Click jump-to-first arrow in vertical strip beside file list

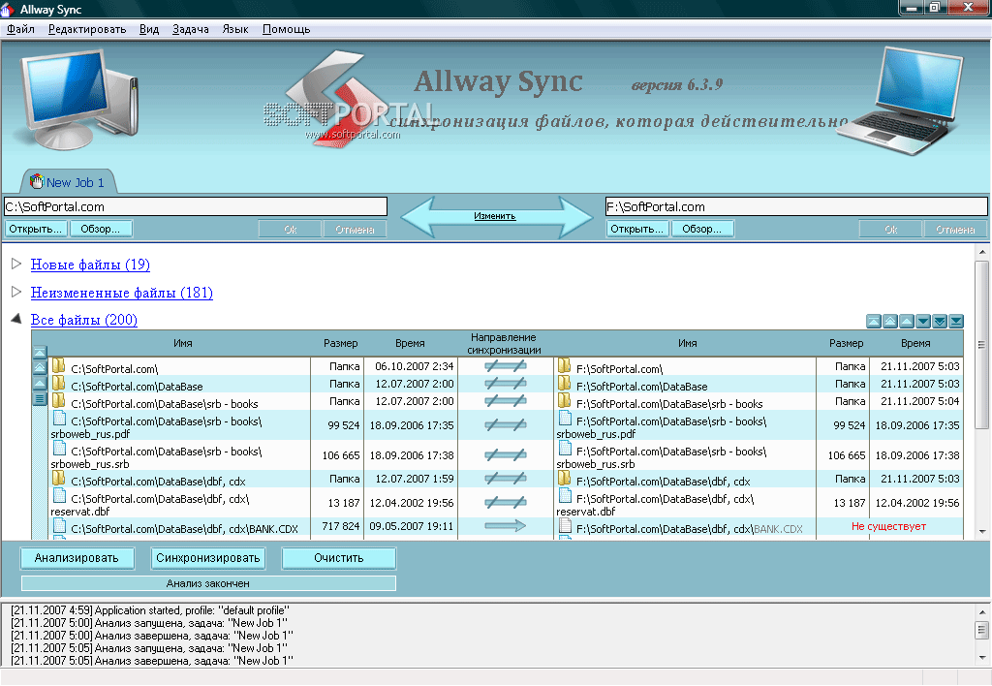pos(40,353)
